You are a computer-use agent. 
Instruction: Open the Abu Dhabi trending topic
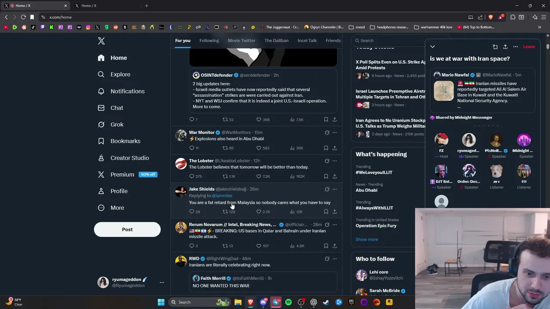[x=367, y=190]
